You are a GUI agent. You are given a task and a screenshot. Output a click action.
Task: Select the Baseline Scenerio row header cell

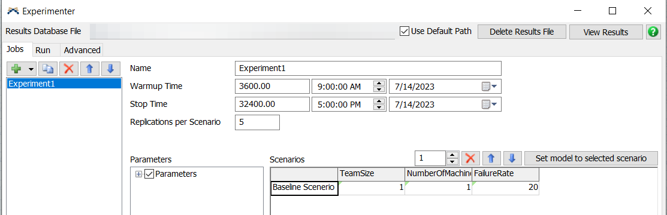pyautogui.click(x=304, y=188)
